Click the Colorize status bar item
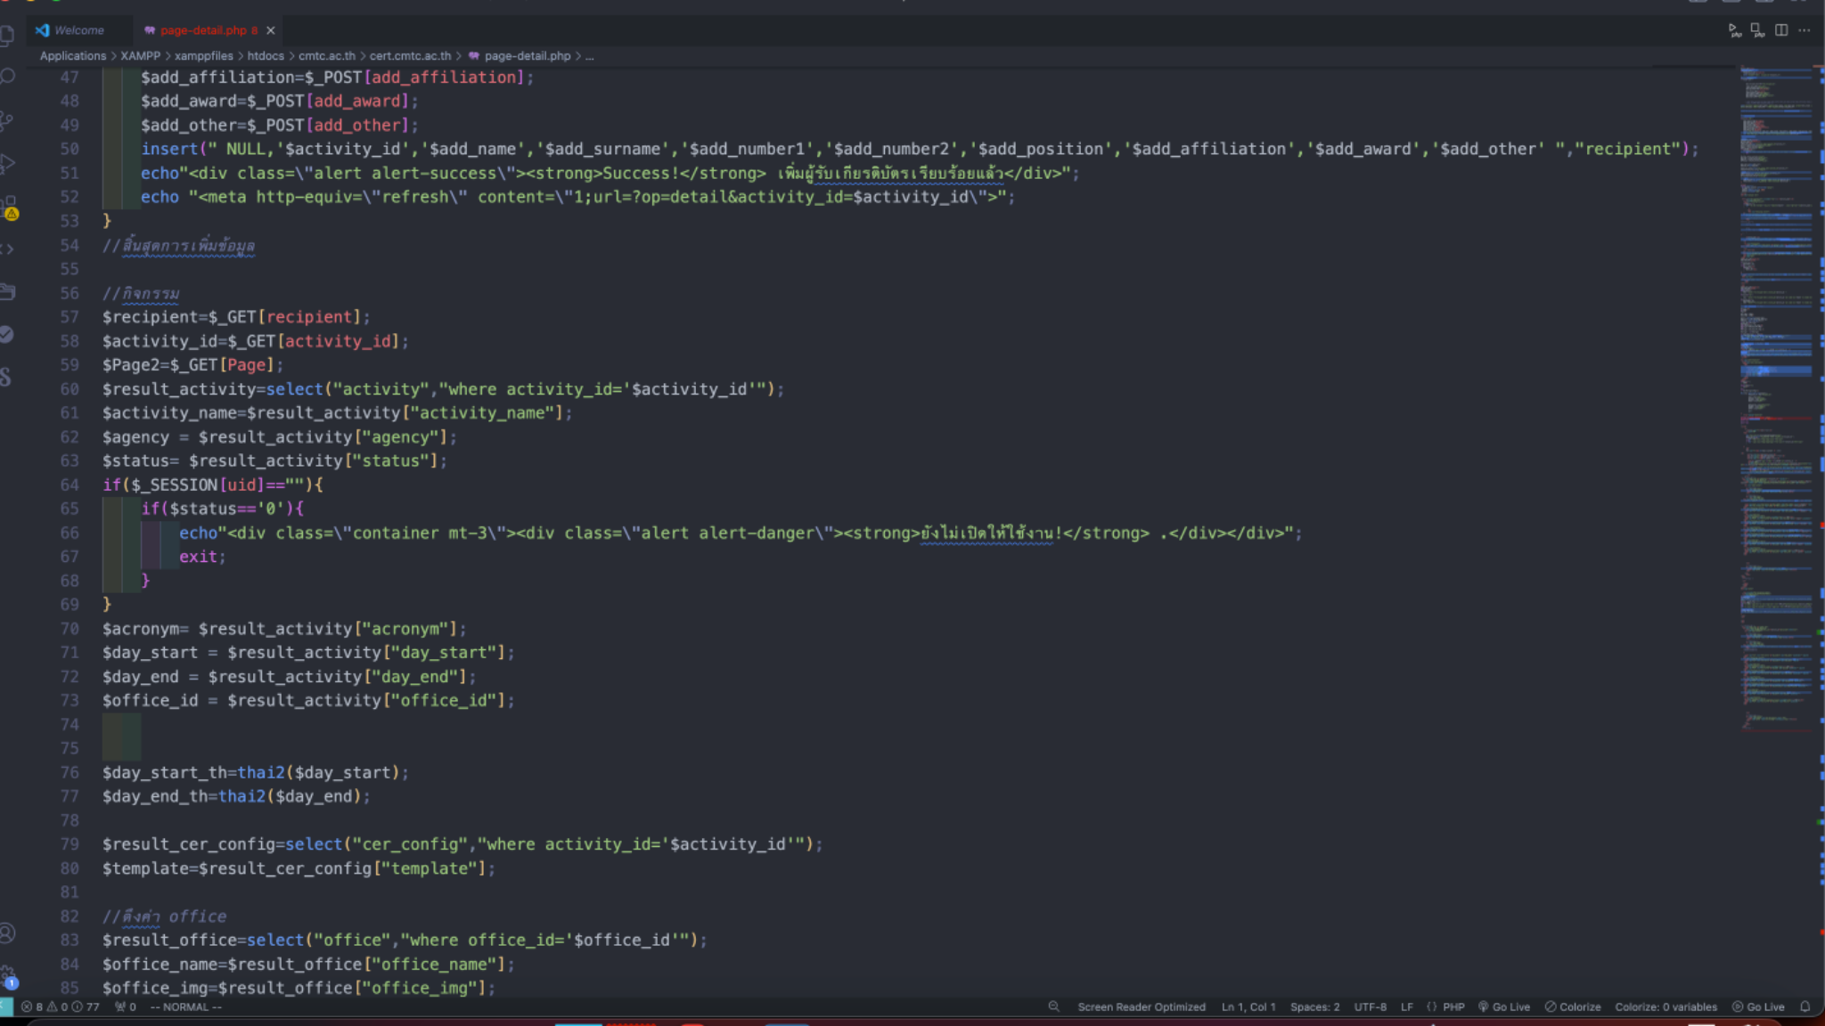 [1573, 1006]
